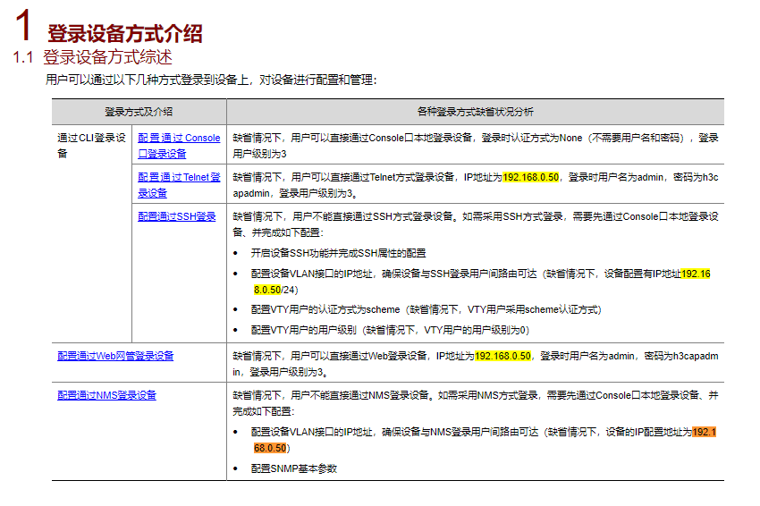Click the highlighted IP in the Telnet row
The image size is (760, 506).
coord(531,177)
